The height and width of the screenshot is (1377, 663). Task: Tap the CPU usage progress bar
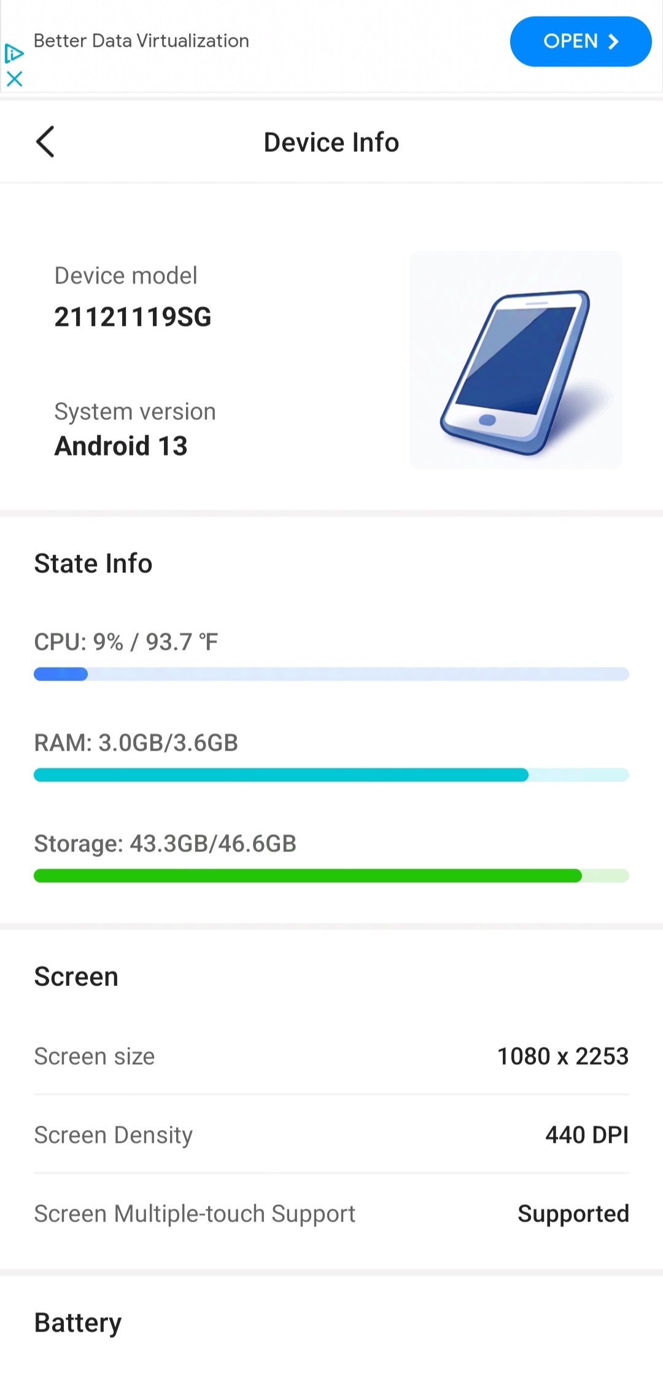tap(331, 674)
